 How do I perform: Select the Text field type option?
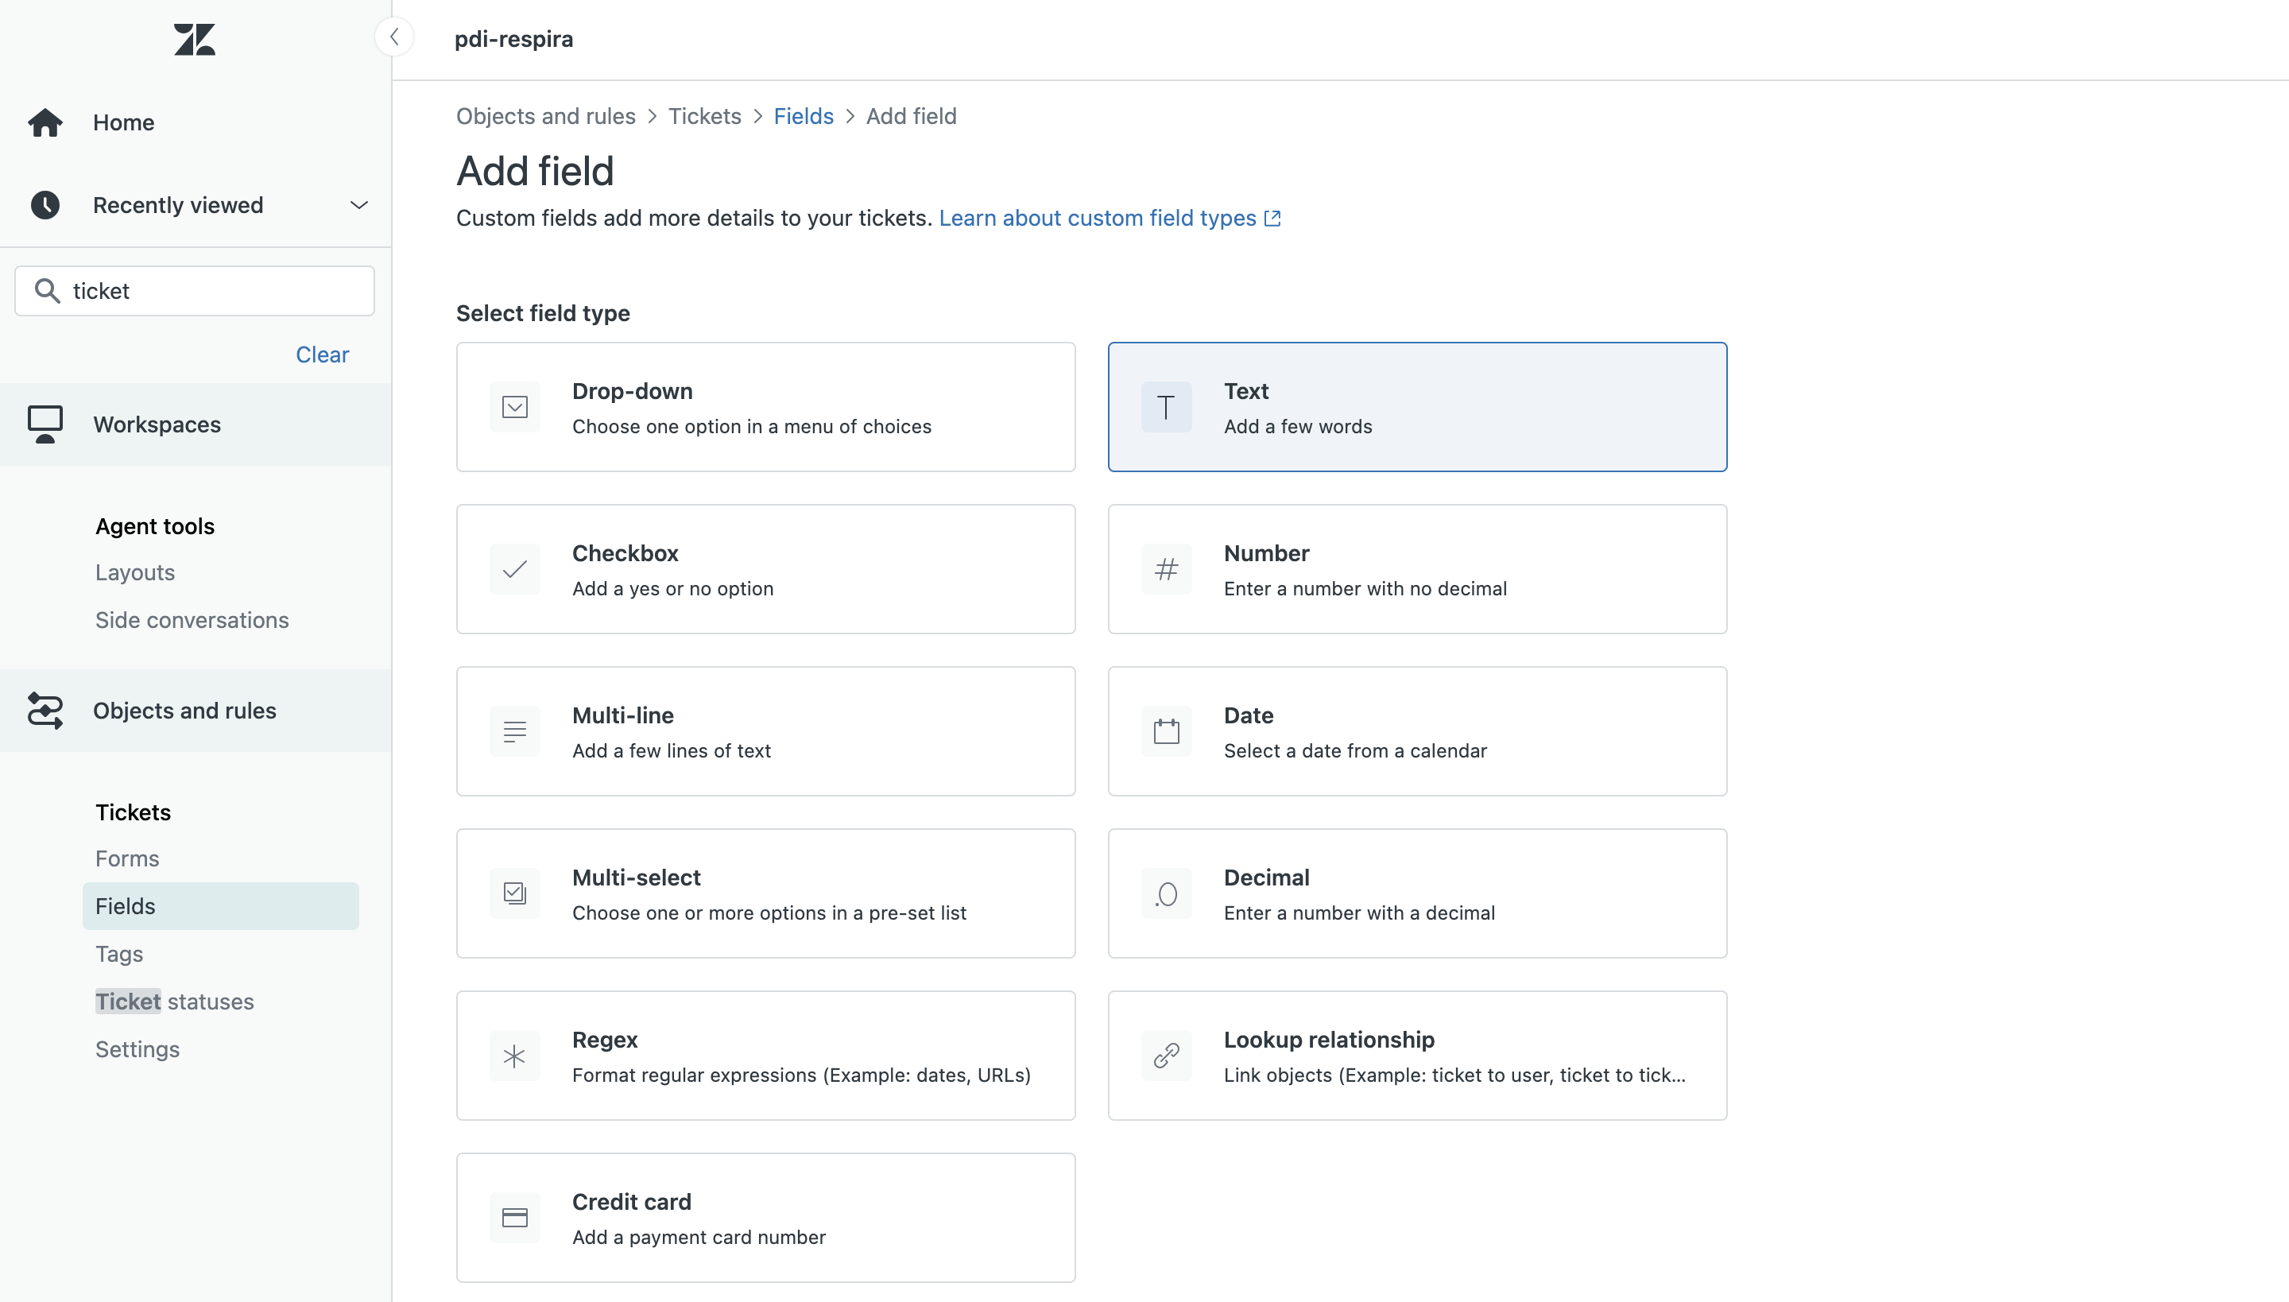point(1418,407)
